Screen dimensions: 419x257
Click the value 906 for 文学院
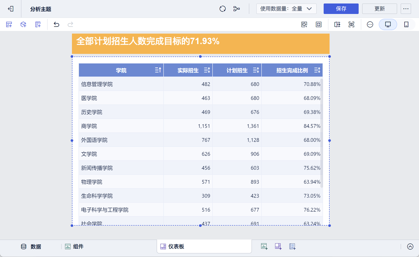(255, 154)
